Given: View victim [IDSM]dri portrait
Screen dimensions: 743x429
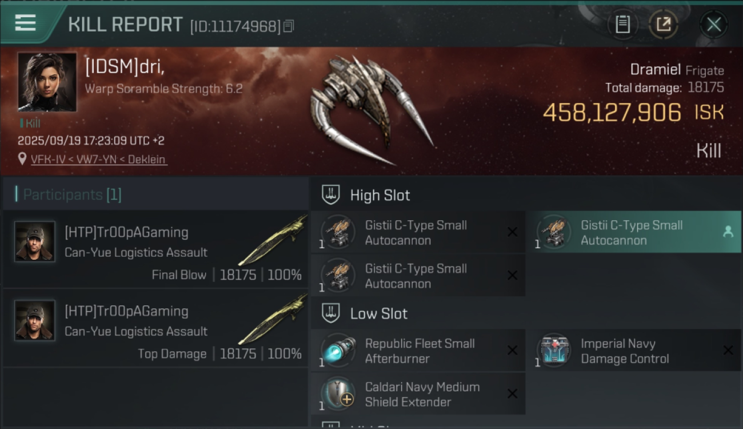Looking at the screenshot, I should click(47, 82).
